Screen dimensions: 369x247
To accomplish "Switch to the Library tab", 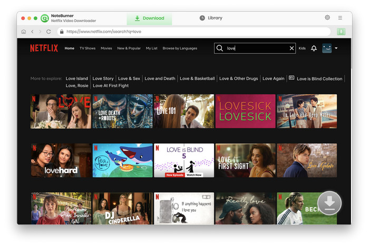I will click(211, 18).
